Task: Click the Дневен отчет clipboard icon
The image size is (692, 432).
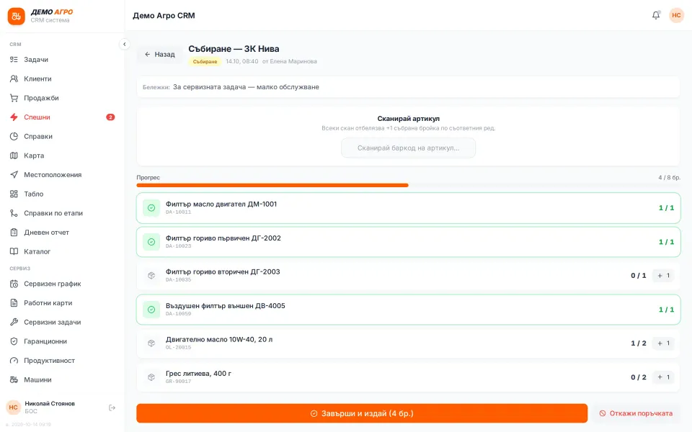Action: [14, 233]
